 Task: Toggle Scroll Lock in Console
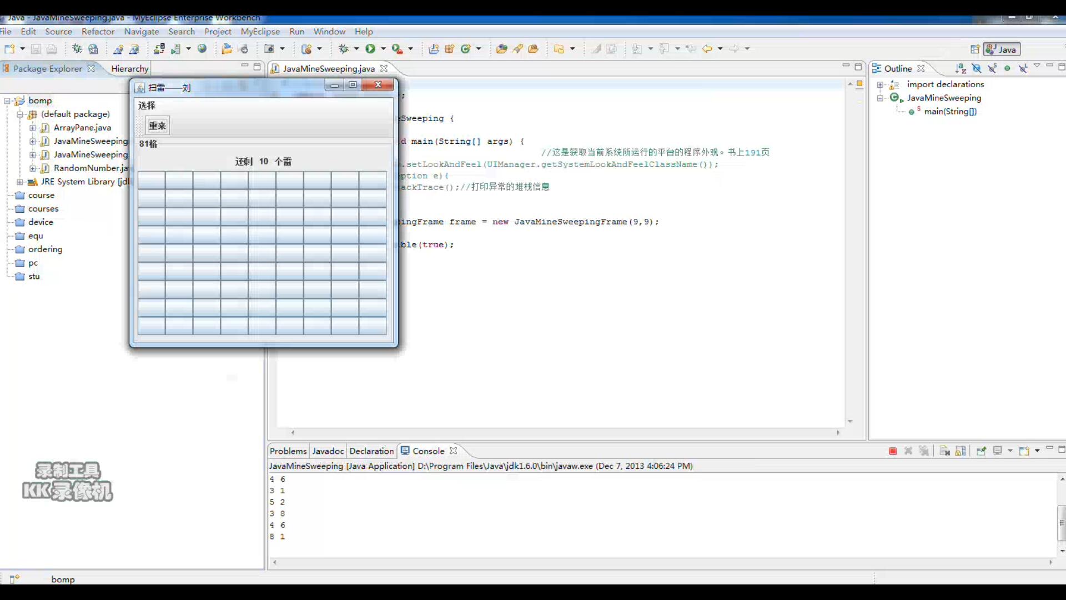tap(961, 451)
